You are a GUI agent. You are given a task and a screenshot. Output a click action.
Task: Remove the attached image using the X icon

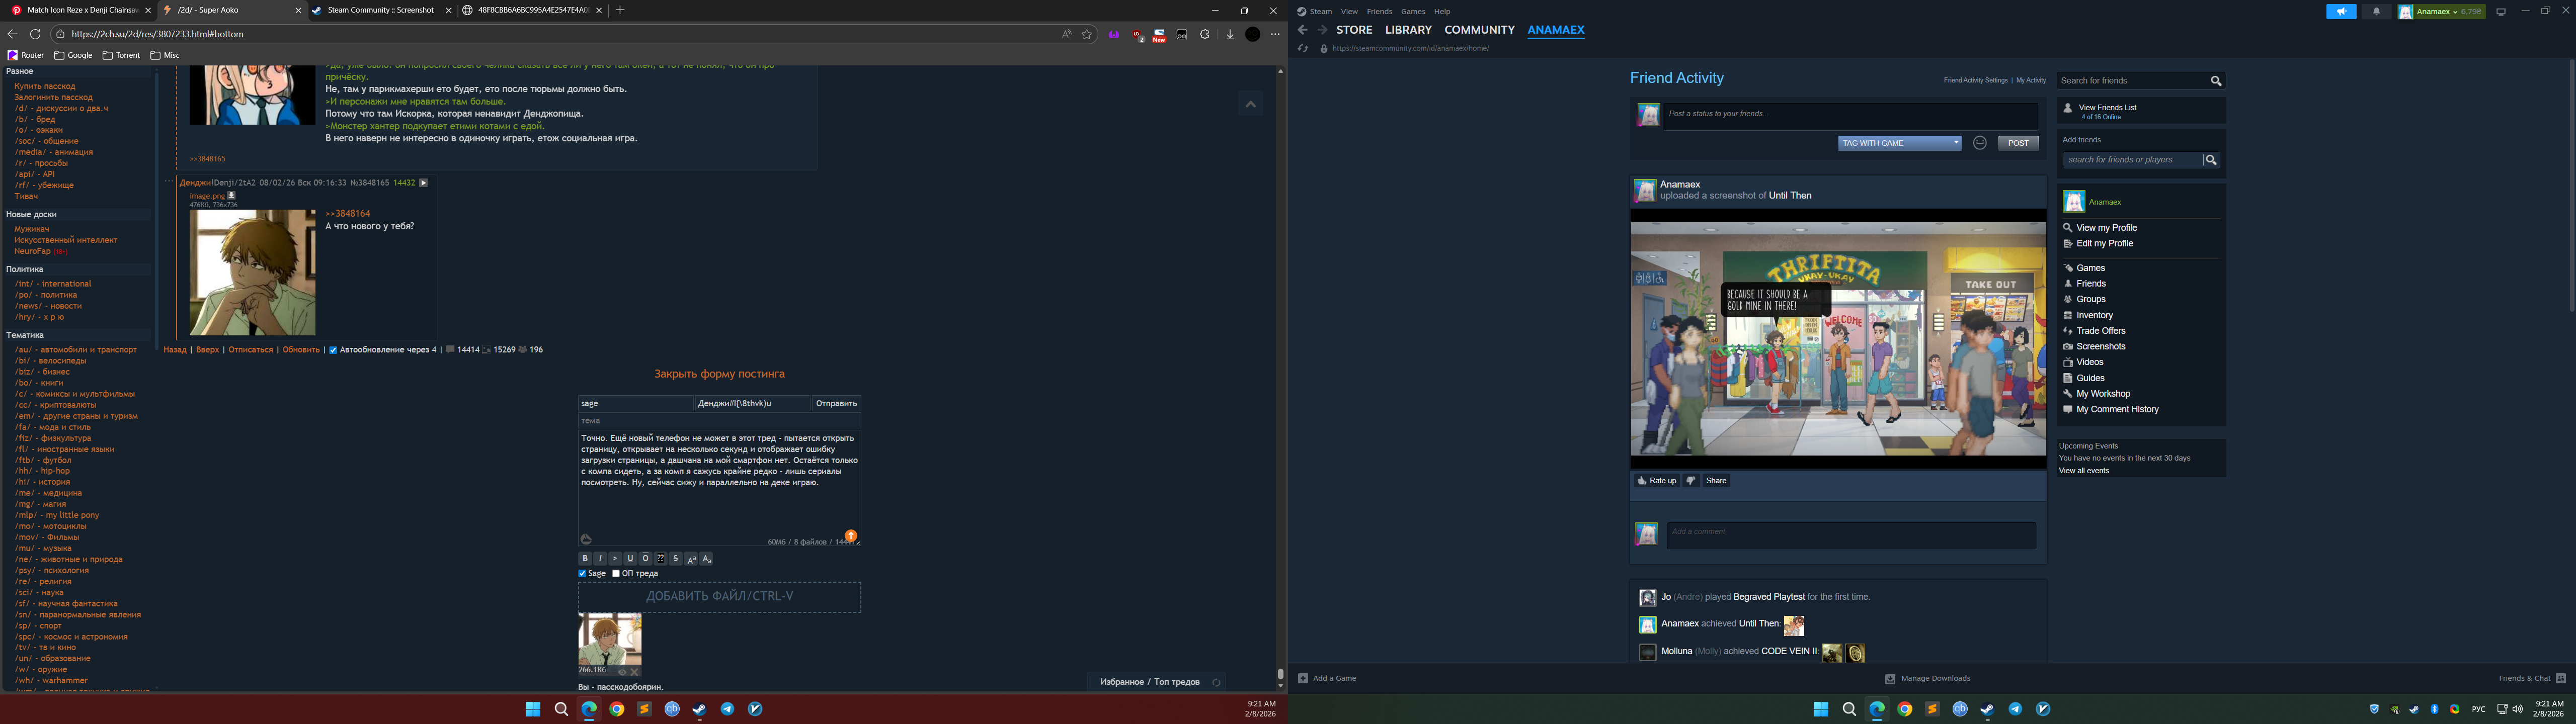pos(634,672)
